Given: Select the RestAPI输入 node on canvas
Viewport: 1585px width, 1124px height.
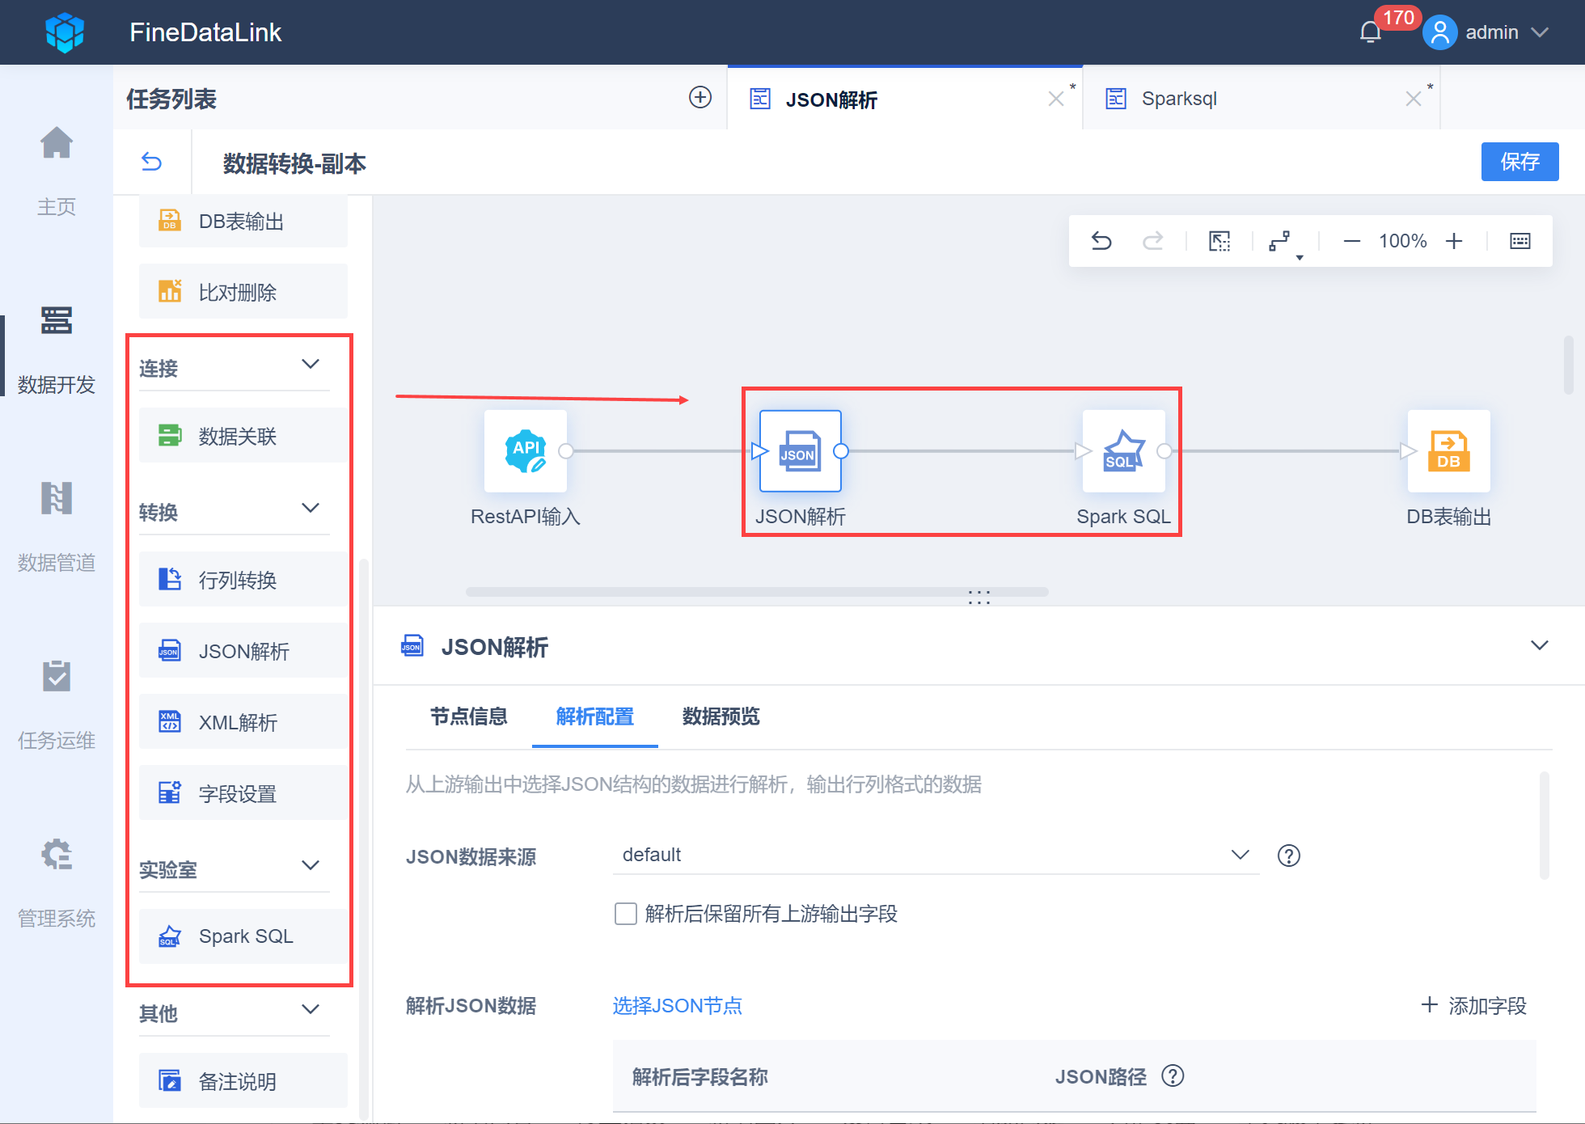Looking at the screenshot, I should (x=526, y=451).
